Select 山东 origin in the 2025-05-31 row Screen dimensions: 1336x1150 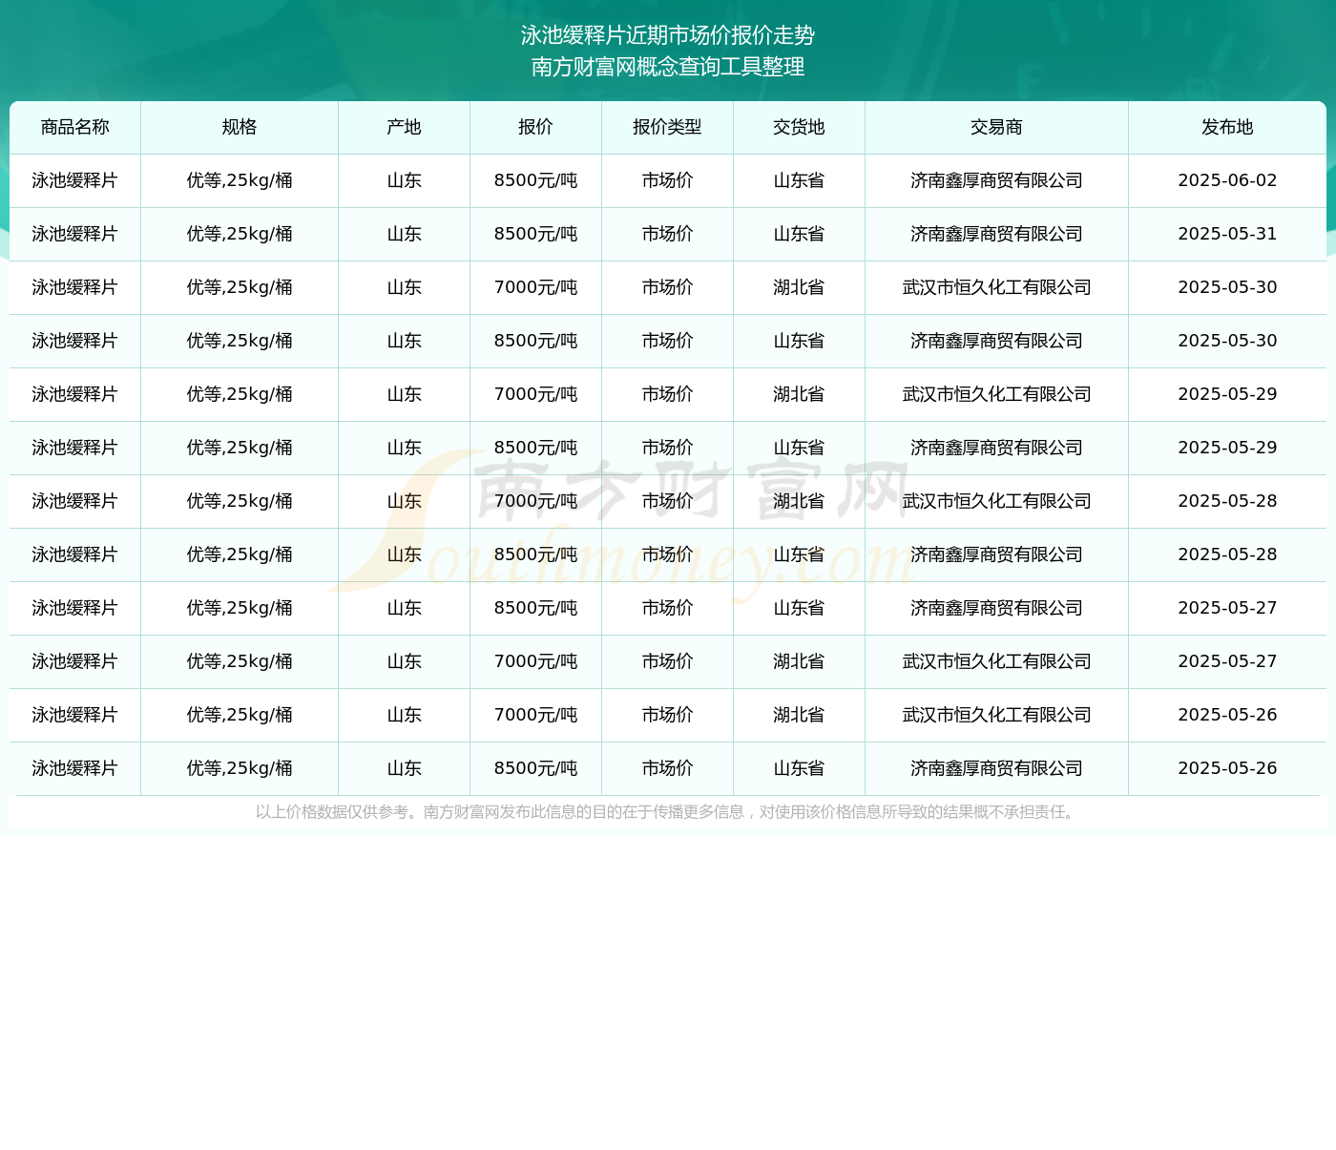pos(404,234)
